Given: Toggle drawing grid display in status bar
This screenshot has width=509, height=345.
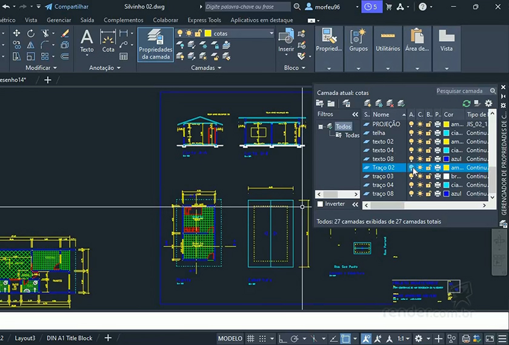Looking at the screenshot, I should coord(251,338).
